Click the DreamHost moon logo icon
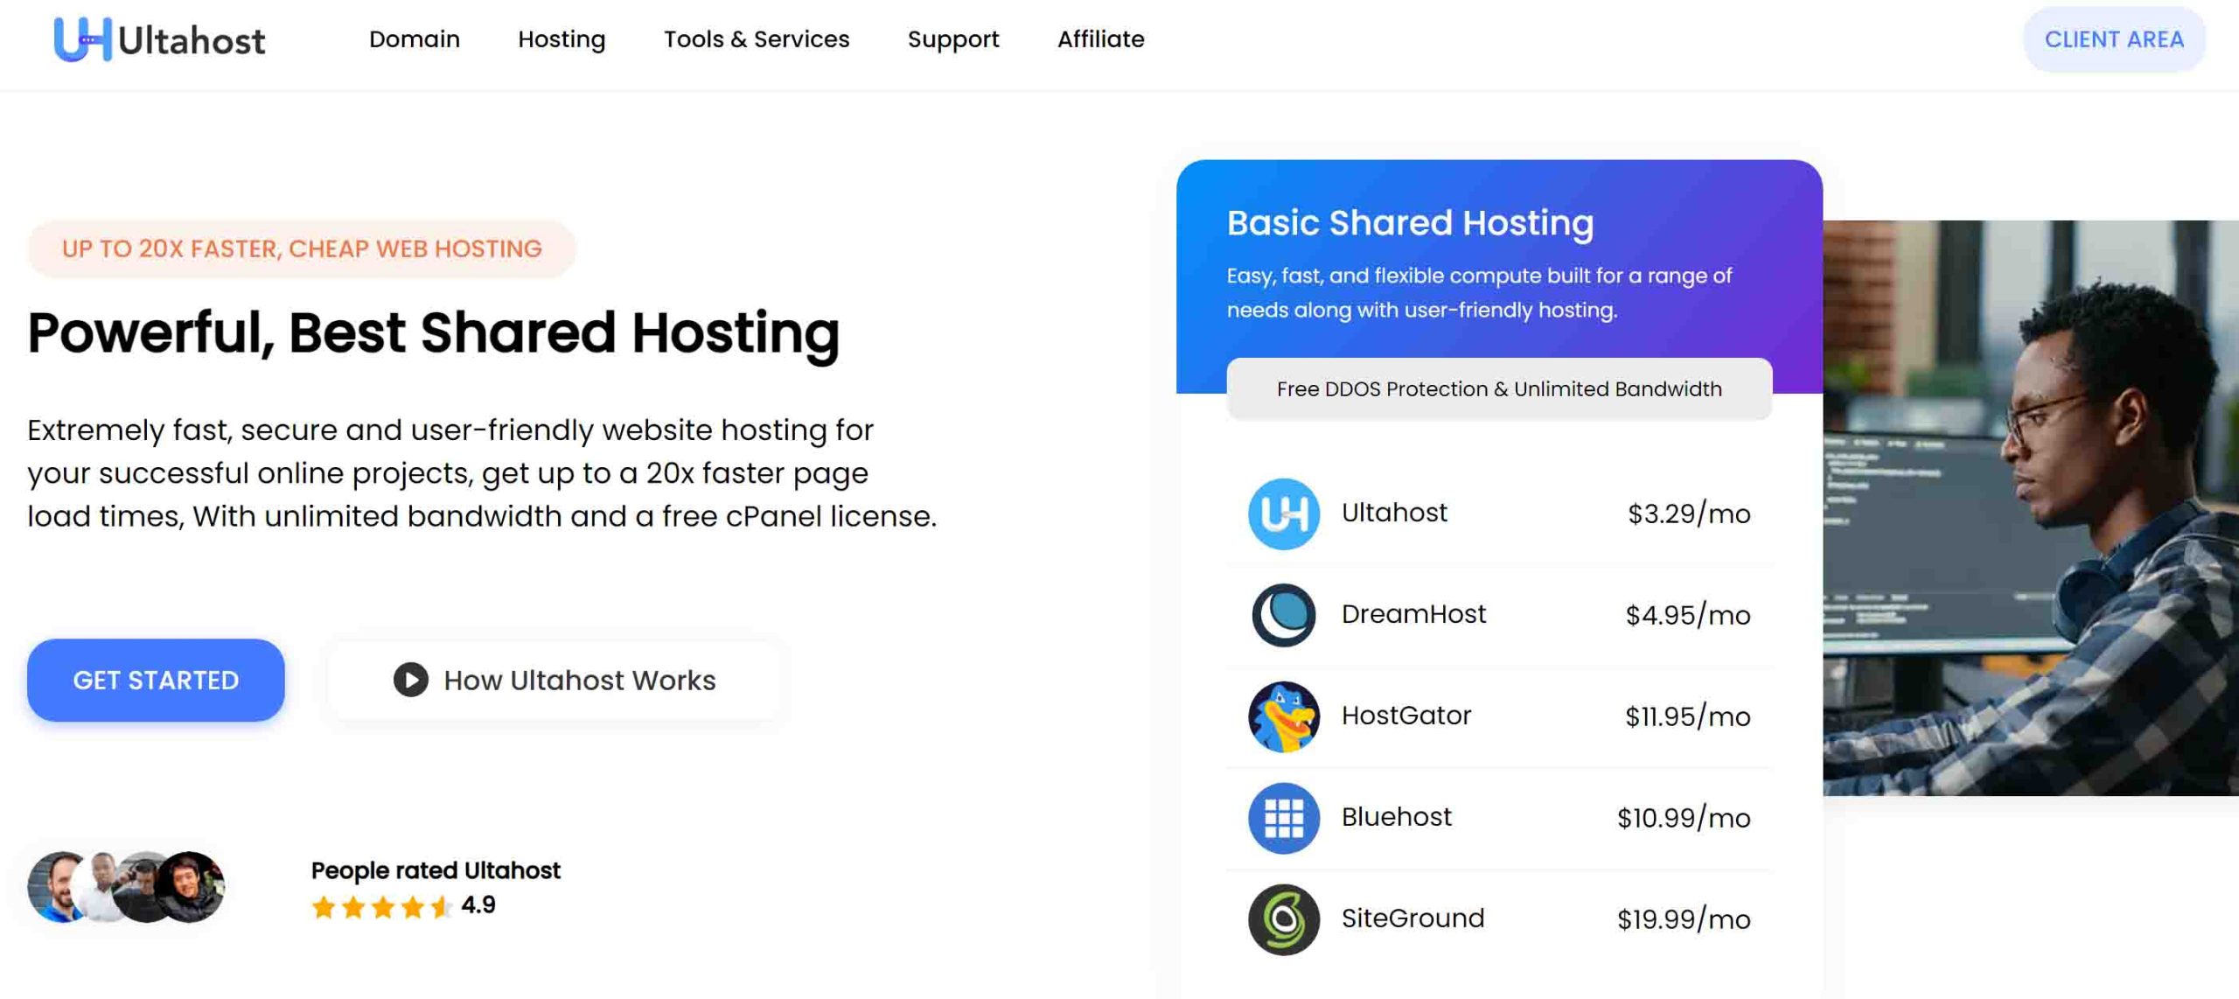2239x999 pixels. click(x=1283, y=615)
